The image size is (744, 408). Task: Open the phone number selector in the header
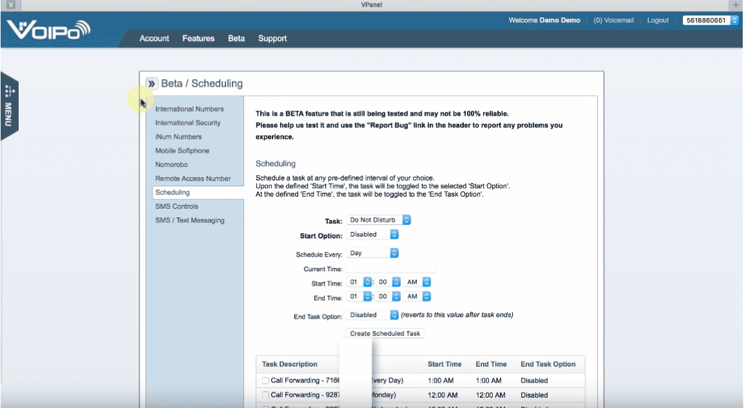point(711,21)
